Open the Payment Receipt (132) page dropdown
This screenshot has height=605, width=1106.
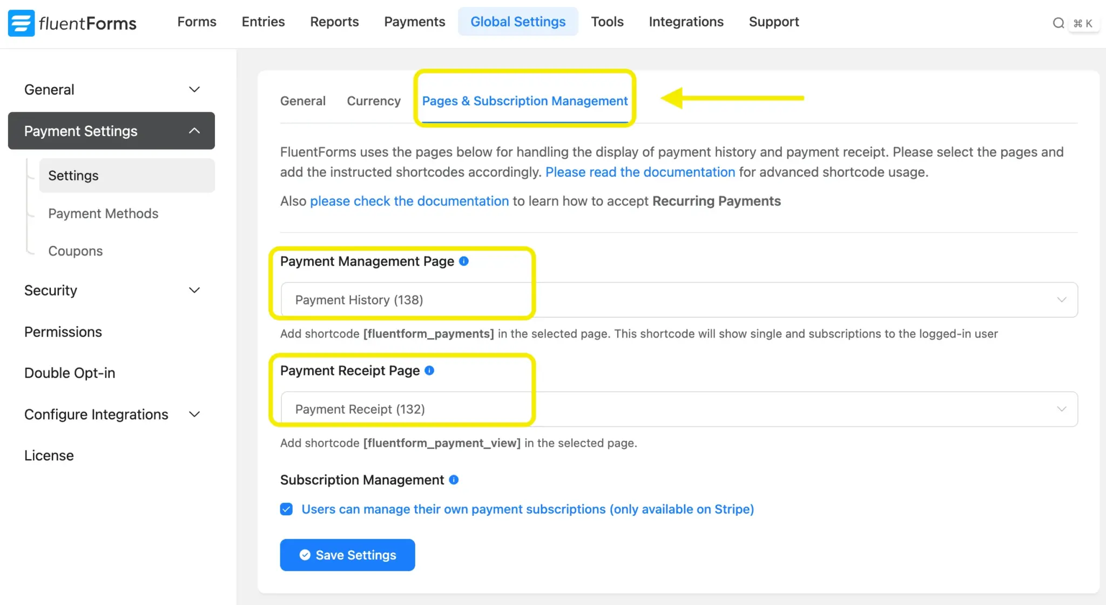coord(679,409)
